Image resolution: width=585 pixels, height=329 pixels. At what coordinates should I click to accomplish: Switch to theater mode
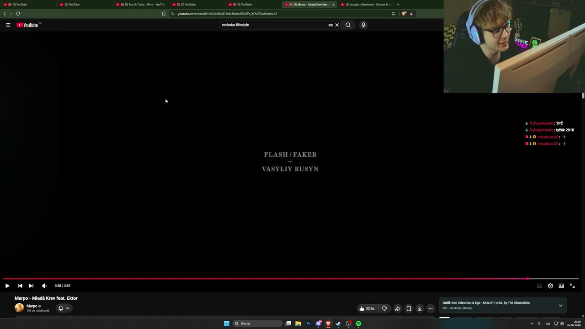(561, 286)
